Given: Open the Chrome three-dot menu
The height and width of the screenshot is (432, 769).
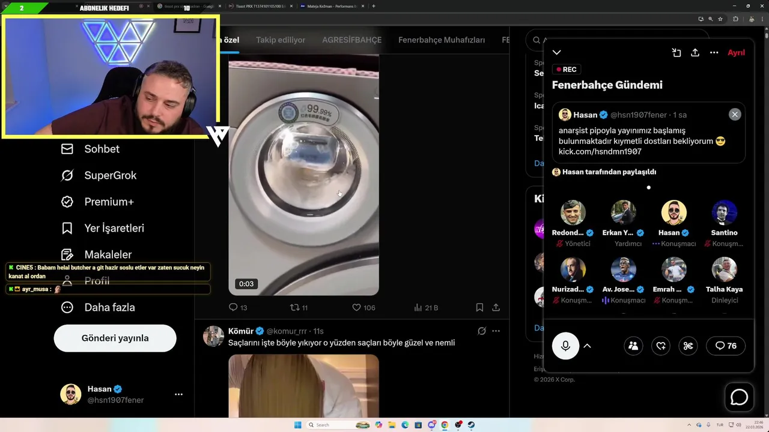Looking at the screenshot, I should (762, 19).
